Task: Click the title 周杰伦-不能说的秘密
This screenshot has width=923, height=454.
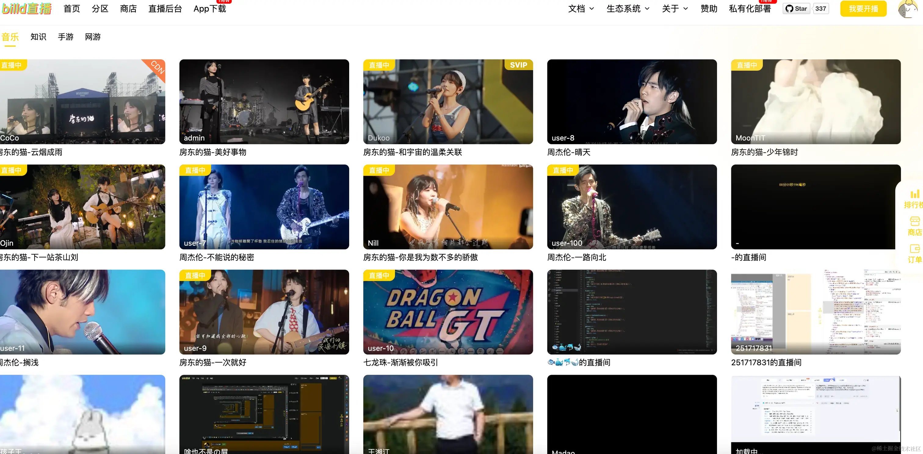Action: [x=217, y=257]
